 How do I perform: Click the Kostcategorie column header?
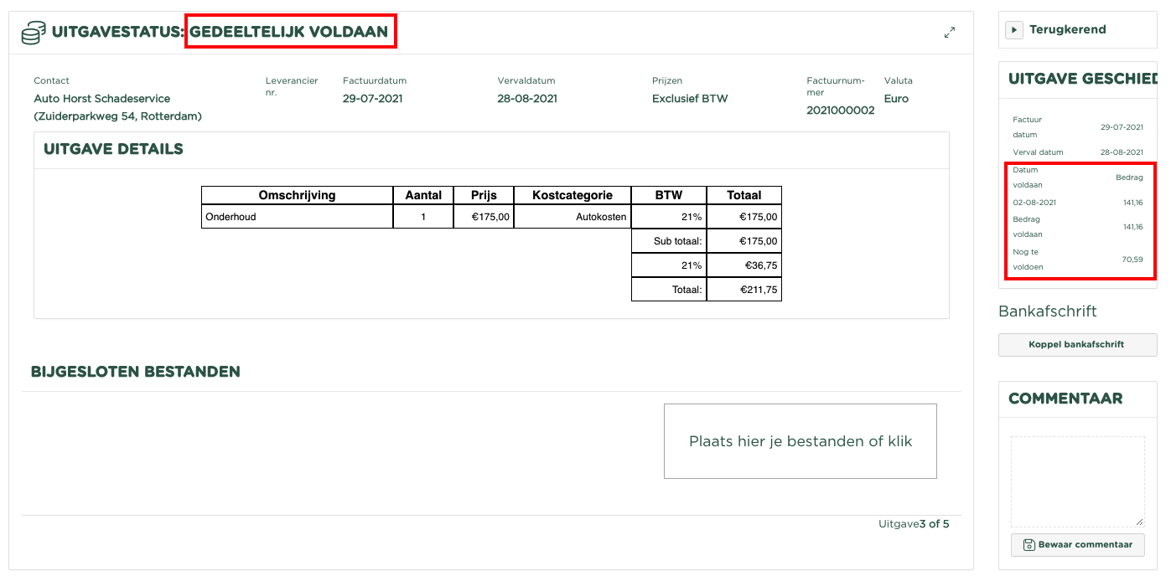572,195
